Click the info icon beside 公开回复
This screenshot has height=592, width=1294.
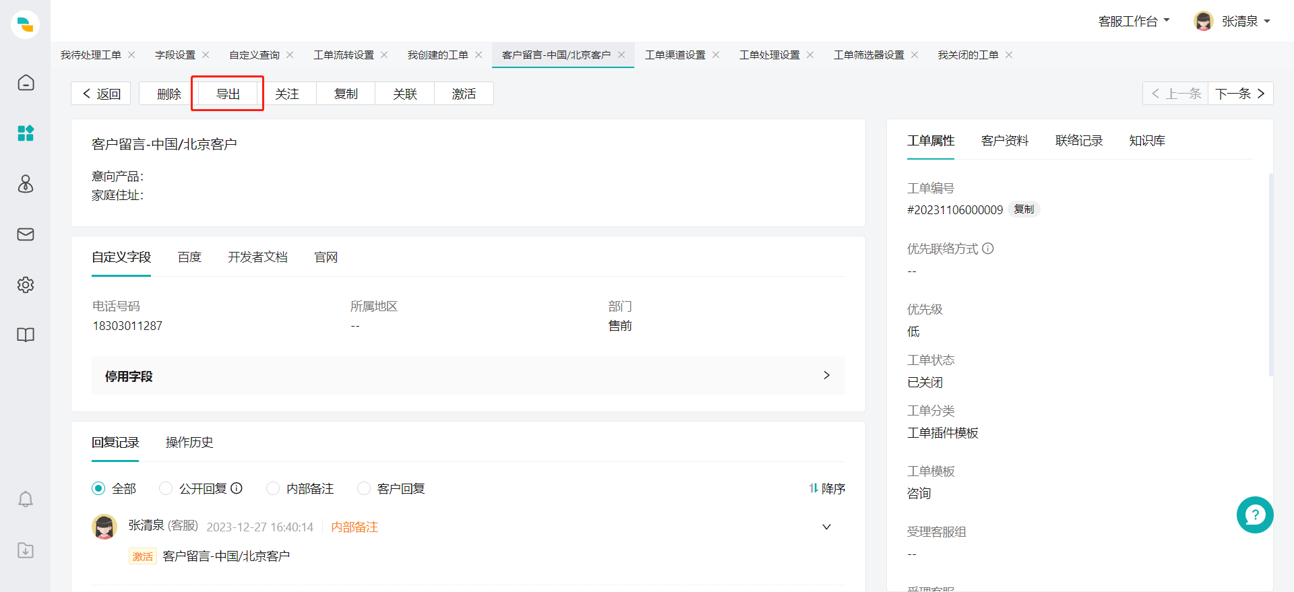237,488
